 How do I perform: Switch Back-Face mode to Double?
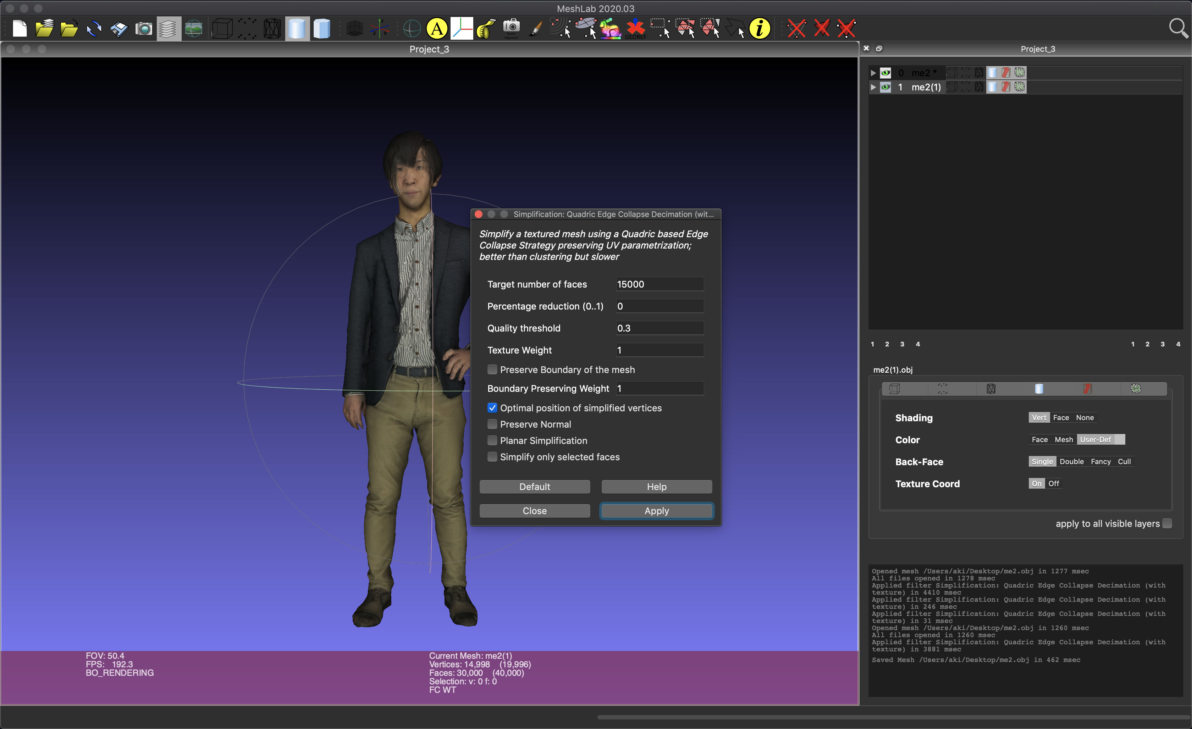coord(1071,462)
